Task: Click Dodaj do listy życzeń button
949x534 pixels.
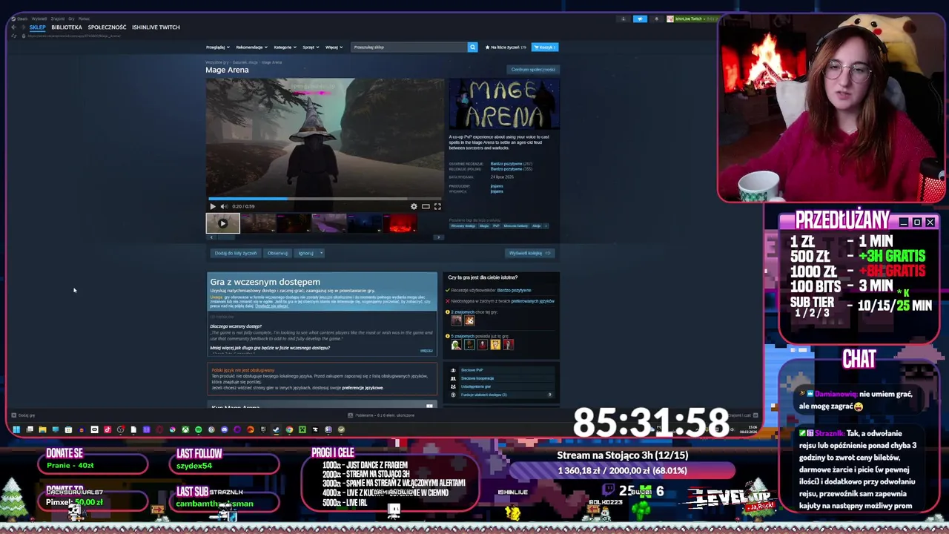Action: point(236,253)
